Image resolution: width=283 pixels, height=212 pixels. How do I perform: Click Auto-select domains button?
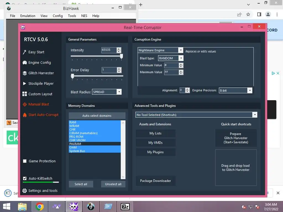pyautogui.click(x=97, y=116)
